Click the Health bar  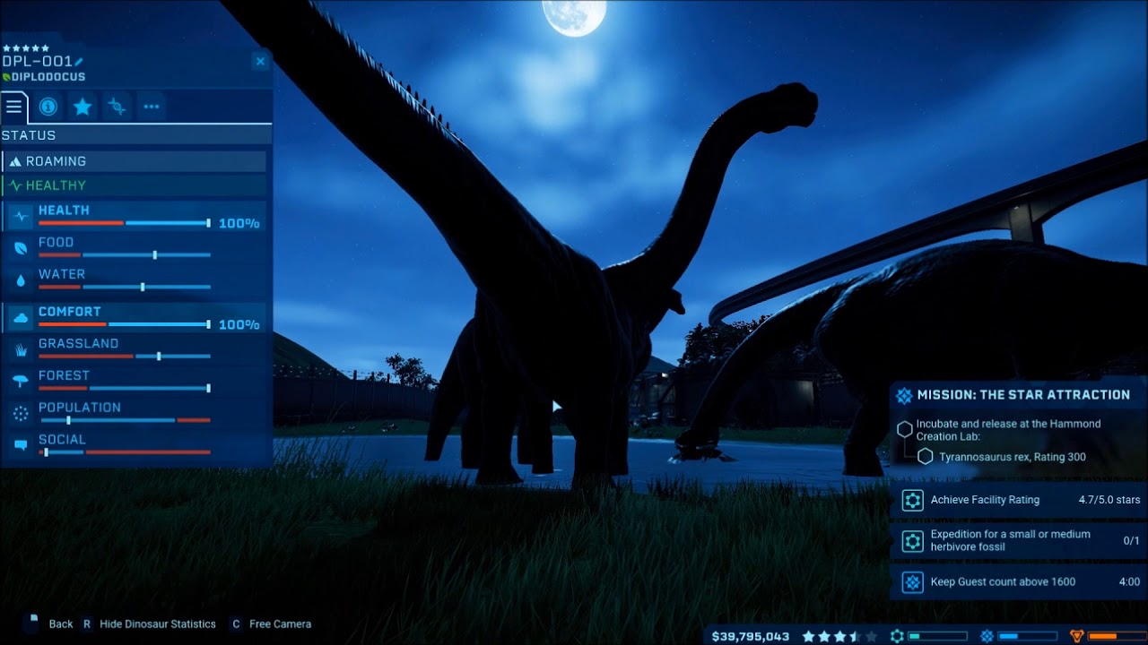tap(125, 222)
